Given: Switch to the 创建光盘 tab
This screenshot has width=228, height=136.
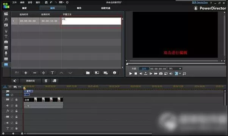Looking at the screenshot, I should (106, 8).
